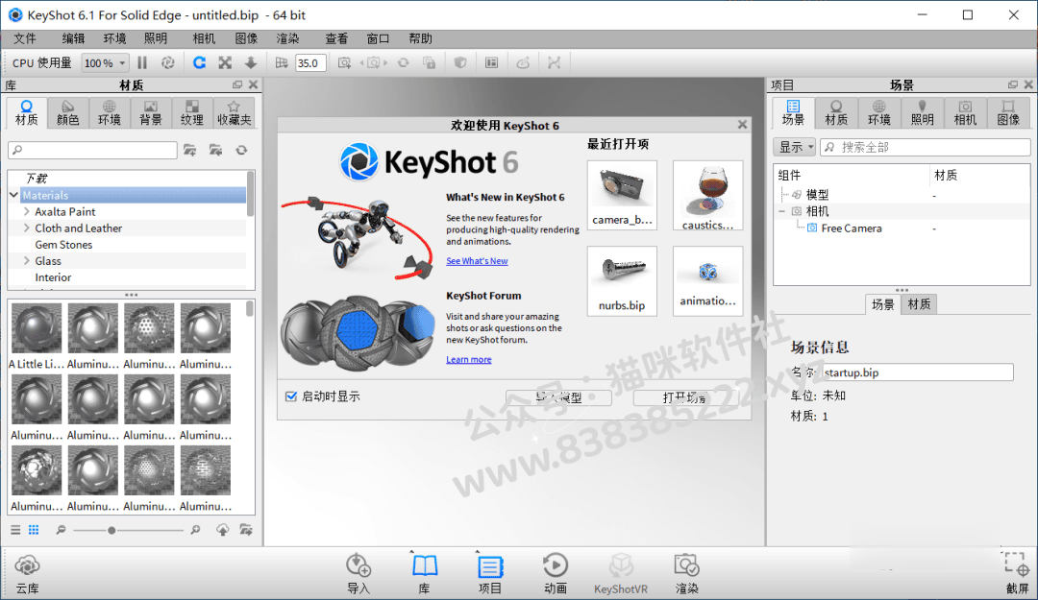Screen dimensions: 1038x600
Task: Expand the Cloth and Leather folder
Action: 27,228
